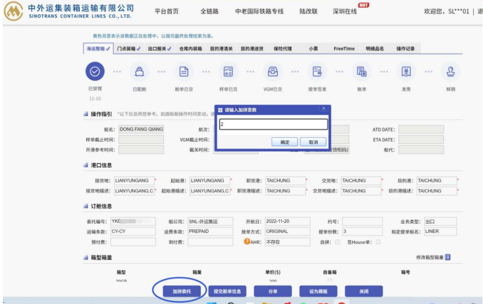Click the 提交舱单信息 button
This screenshot has width=483, height=304.
click(227, 291)
